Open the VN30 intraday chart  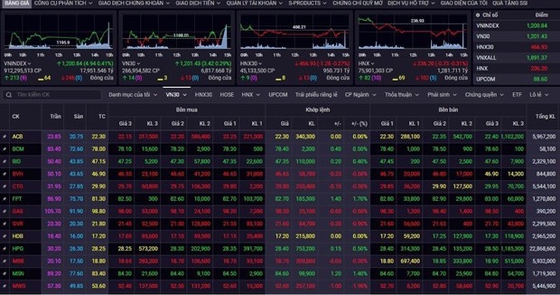pyautogui.click(x=177, y=32)
